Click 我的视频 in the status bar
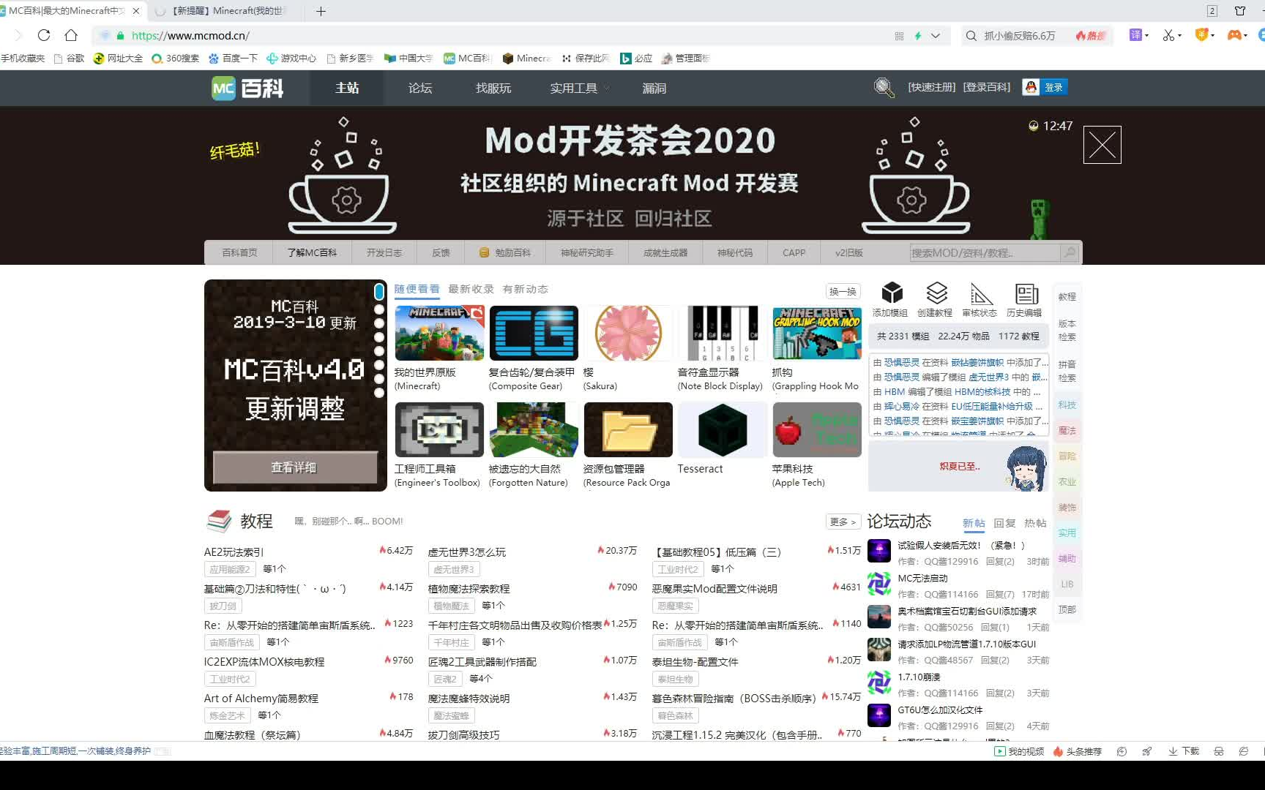1265x790 pixels. (1019, 751)
